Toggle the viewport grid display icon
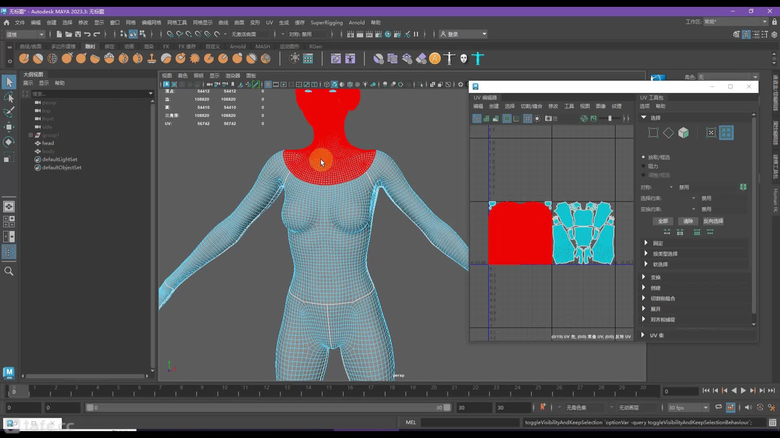Screen dimensions: 780x438 point(268,84)
